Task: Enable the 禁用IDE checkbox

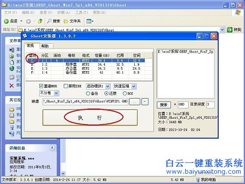Action: (66, 86)
